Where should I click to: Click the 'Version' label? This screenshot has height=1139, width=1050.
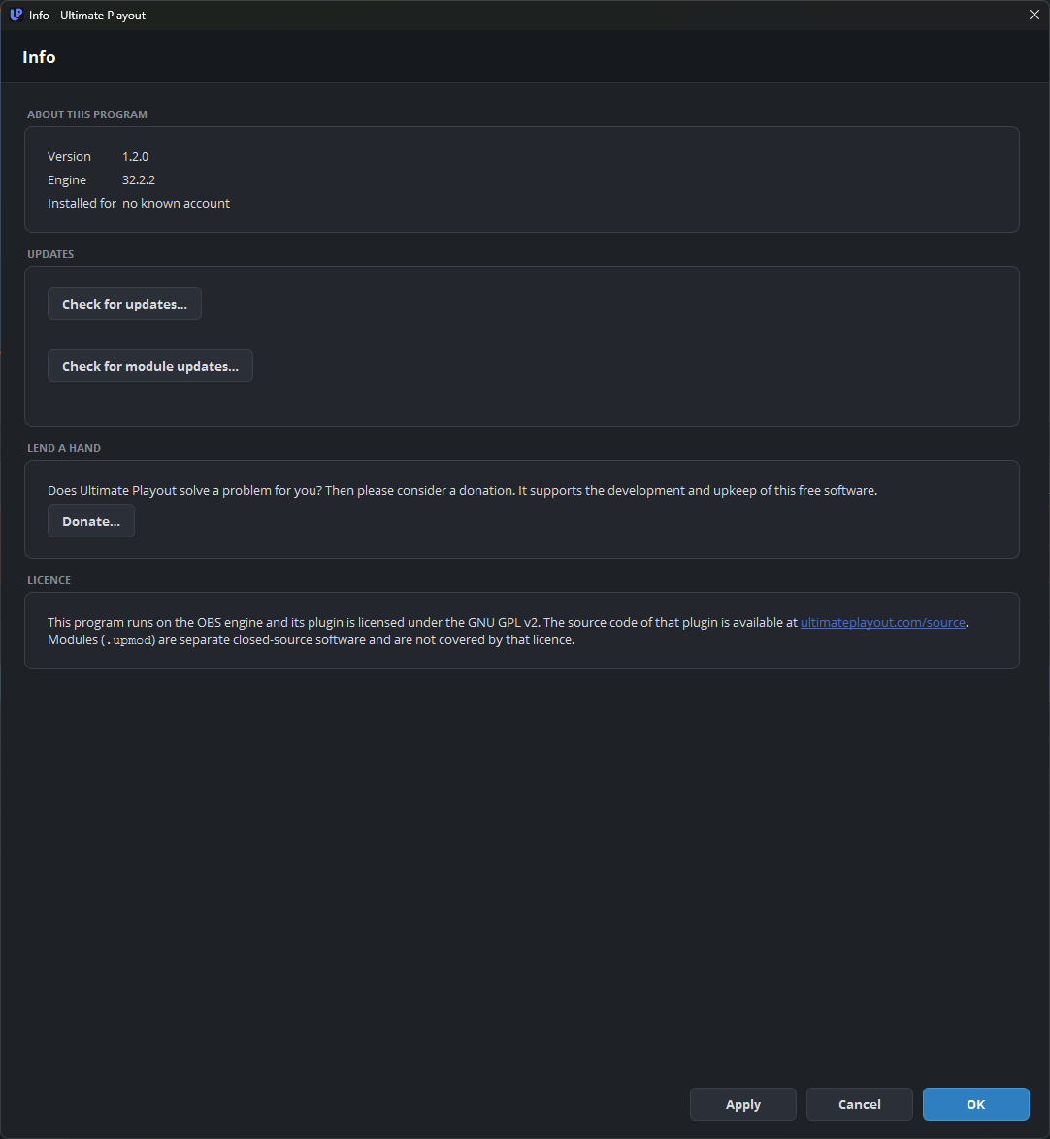[x=69, y=157]
